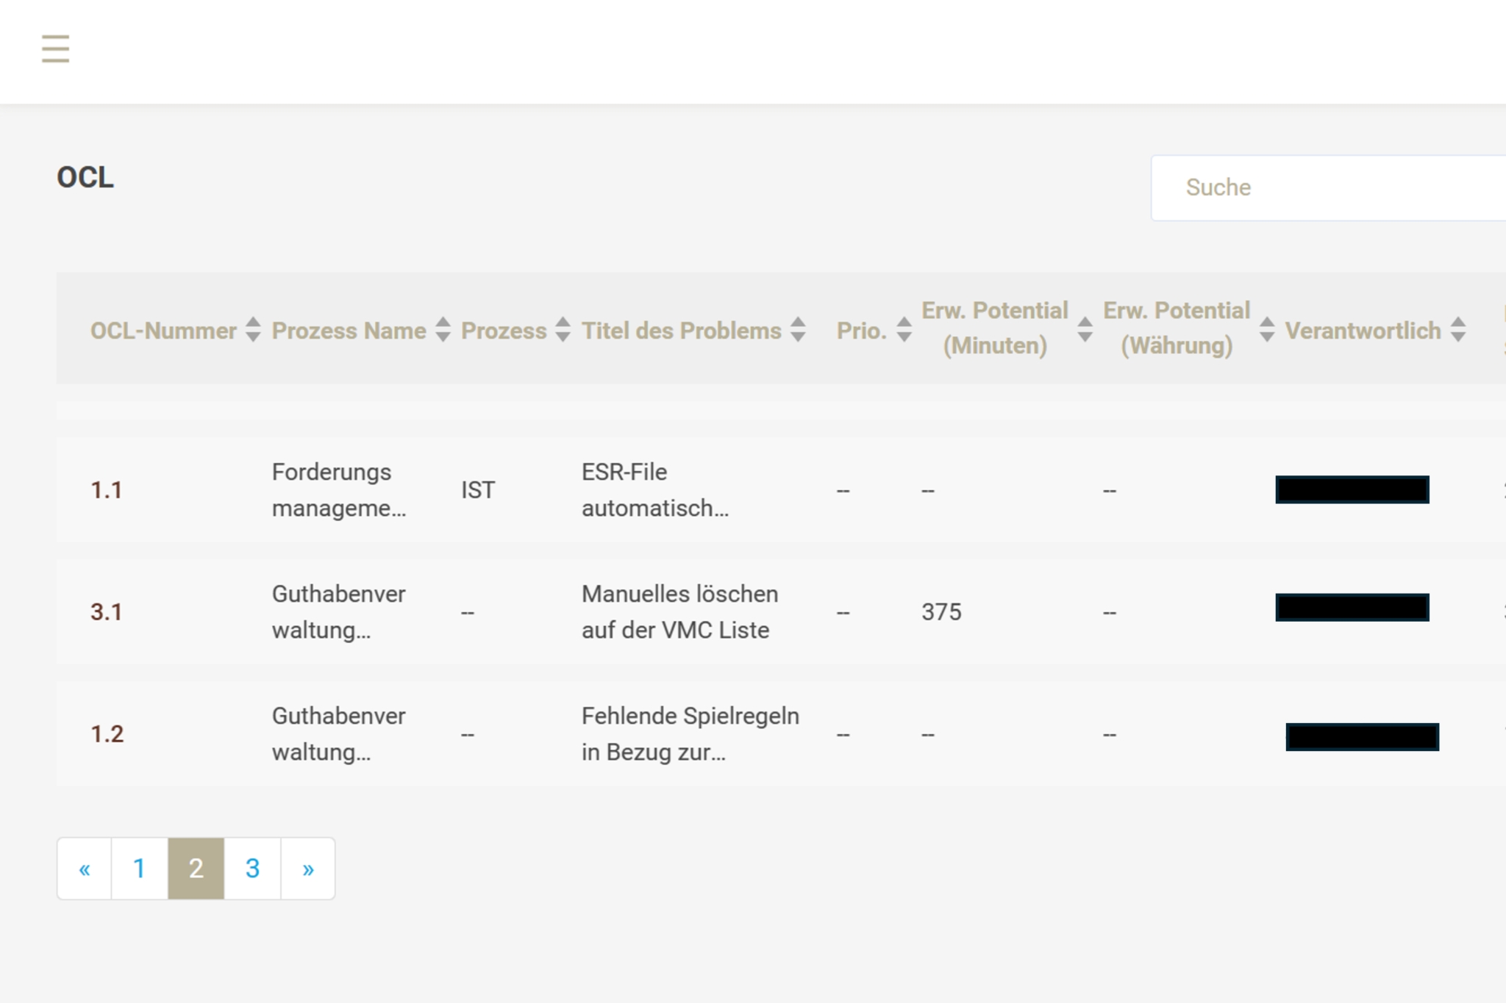Sort by Erw. Potential (Minuten) arrows
The width and height of the screenshot is (1506, 1003).
tap(1085, 329)
